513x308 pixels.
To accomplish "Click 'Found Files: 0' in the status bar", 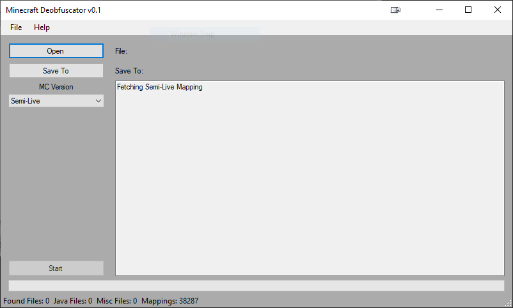I will [26, 301].
